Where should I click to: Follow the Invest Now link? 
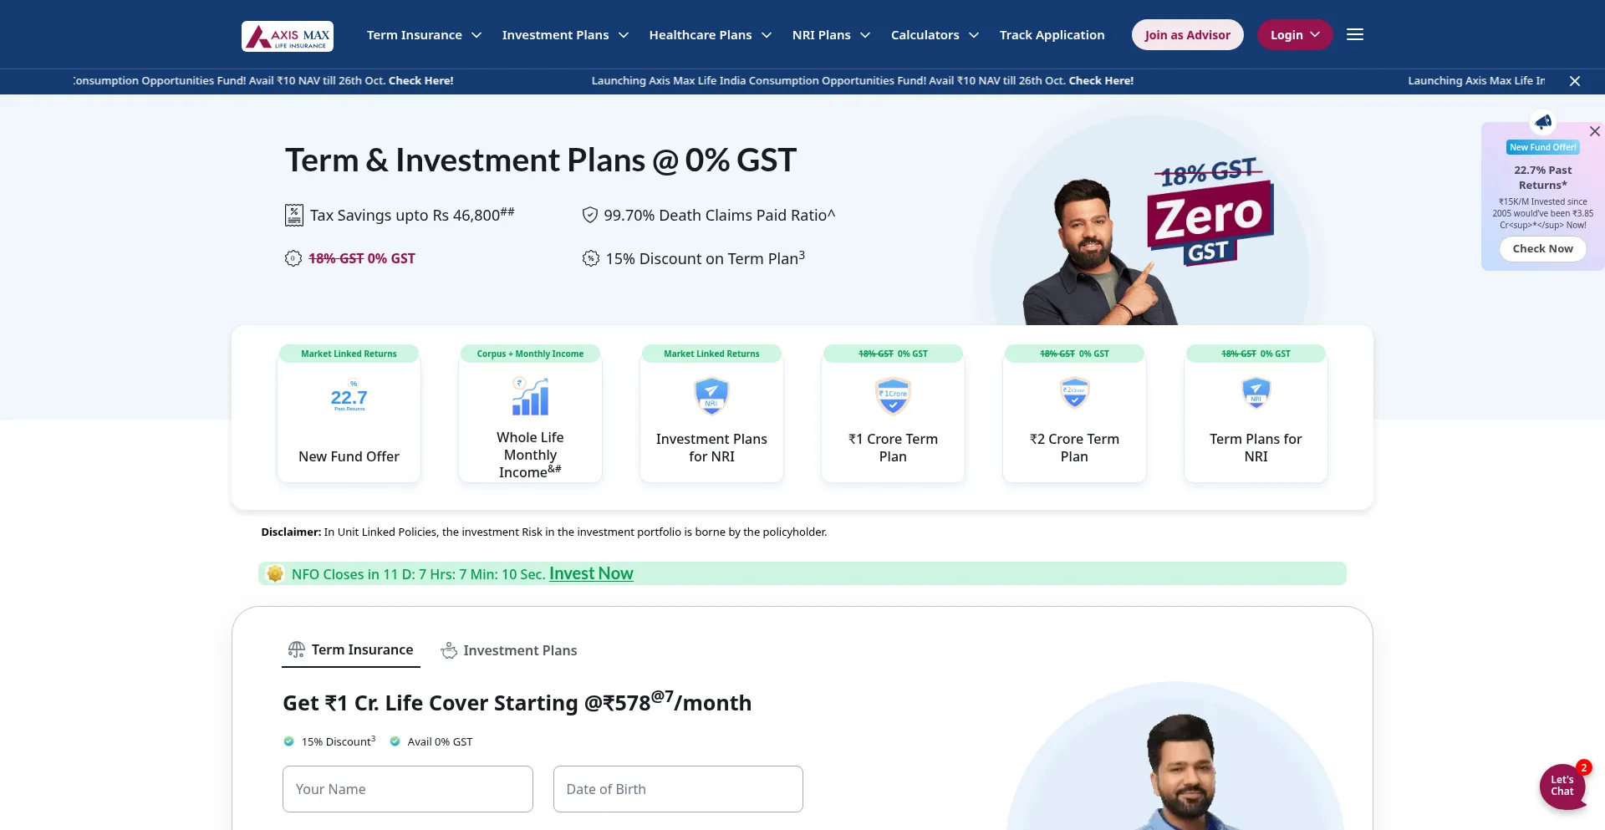(591, 573)
